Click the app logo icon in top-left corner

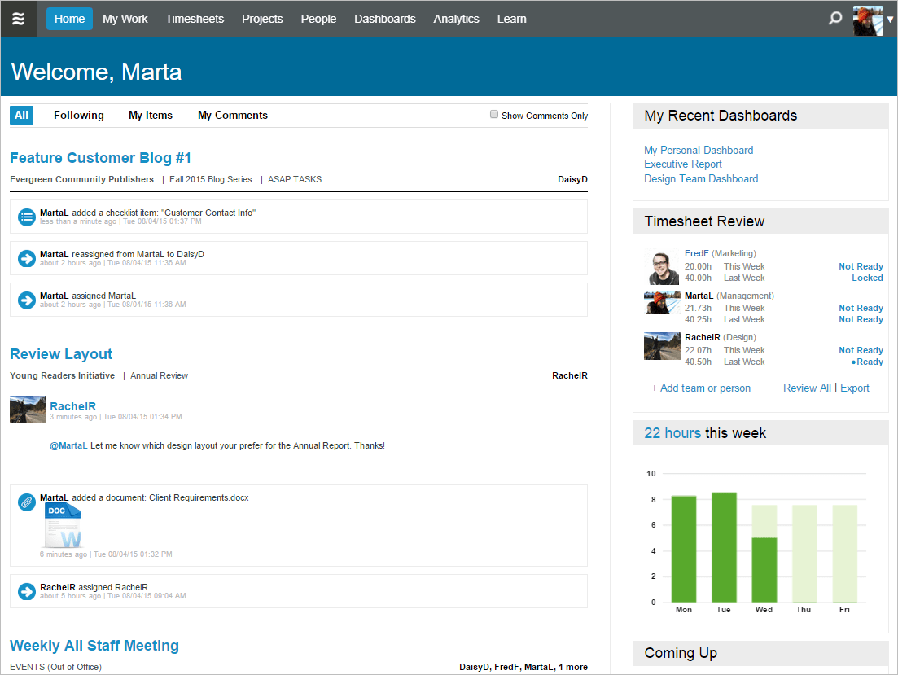click(x=18, y=19)
